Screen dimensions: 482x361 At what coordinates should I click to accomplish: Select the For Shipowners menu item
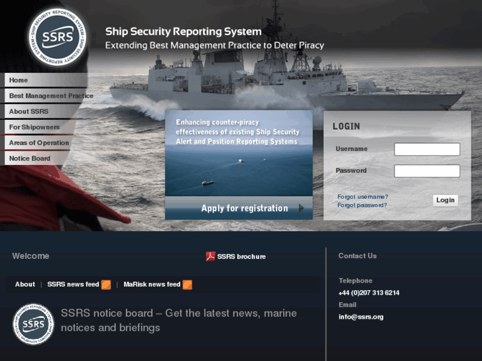click(x=40, y=127)
